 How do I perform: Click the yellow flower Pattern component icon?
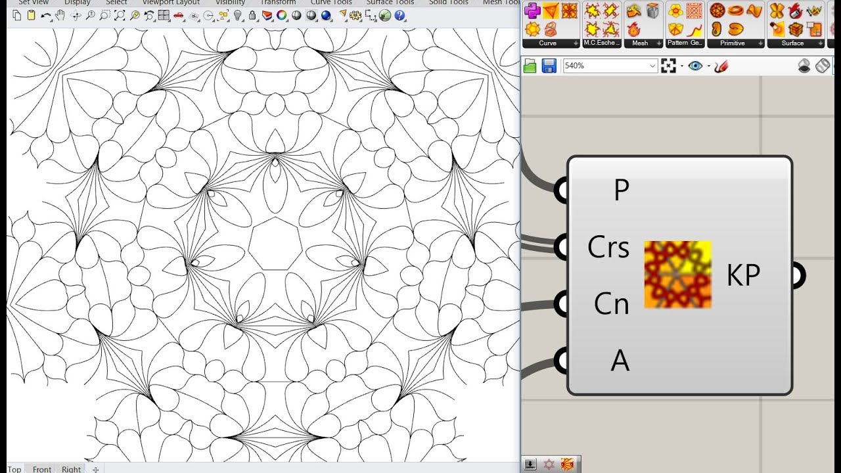675,11
